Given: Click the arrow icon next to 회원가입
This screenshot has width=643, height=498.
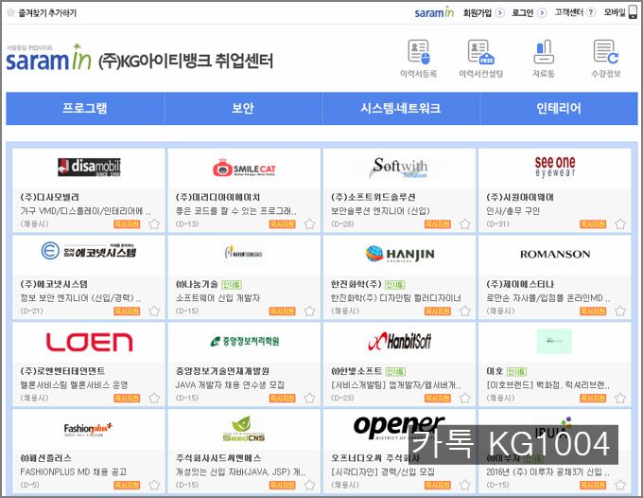Looking at the screenshot, I should [499, 12].
